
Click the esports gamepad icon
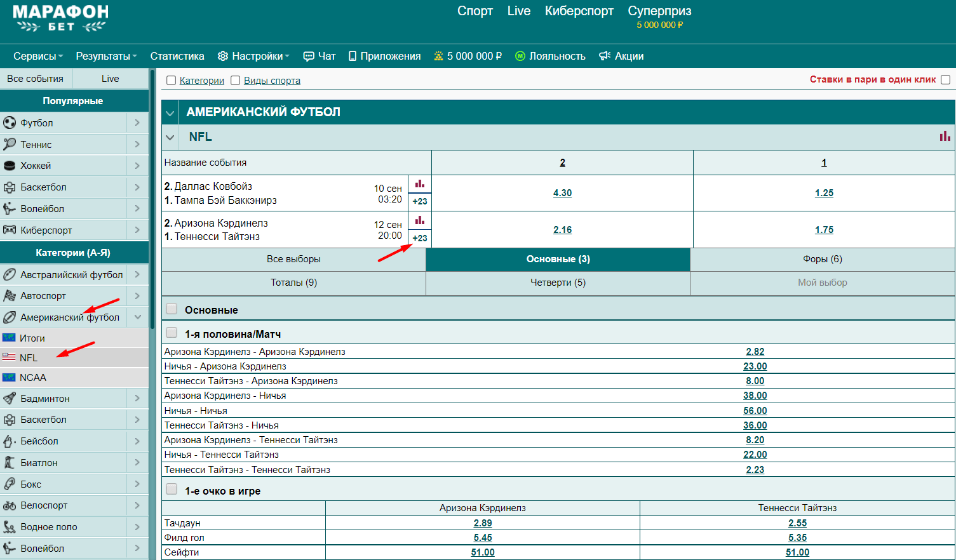(10, 230)
